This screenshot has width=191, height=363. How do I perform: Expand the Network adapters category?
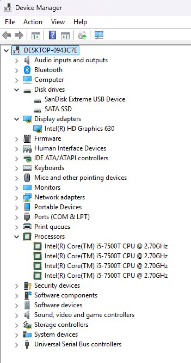pos(17,198)
